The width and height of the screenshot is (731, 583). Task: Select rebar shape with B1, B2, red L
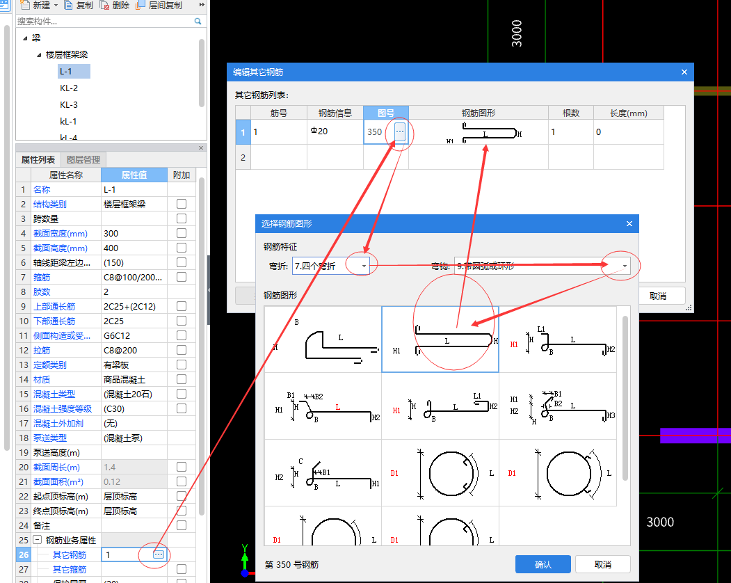pyautogui.click(x=323, y=406)
